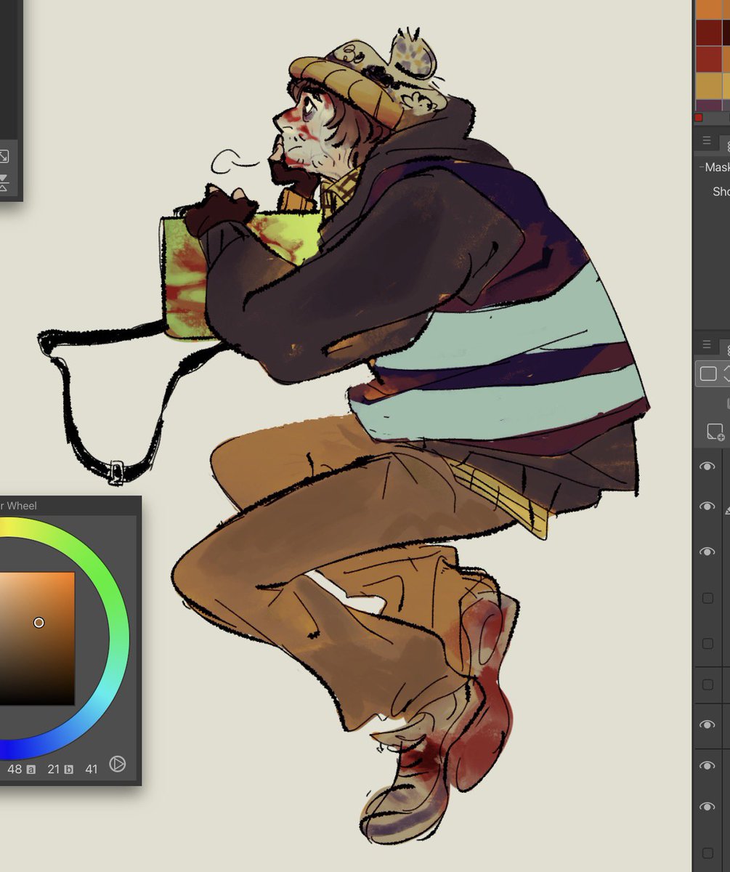Image resolution: width=730 pixels, height=872 pixels.
Task: Select the Color Wheel panel title tab
Action: click(x=18, y=506)
